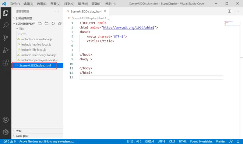Refresh the explorer file tree
Image resolution: width=243 pixels, height=144 pixels.
pyautogui.click(x=53, y=24)
